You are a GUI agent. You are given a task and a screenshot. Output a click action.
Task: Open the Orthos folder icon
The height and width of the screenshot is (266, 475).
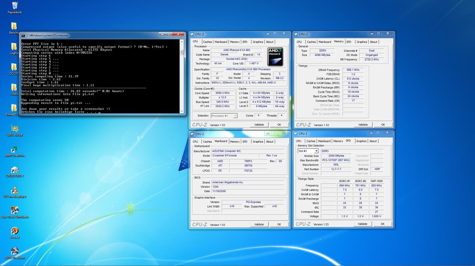(x=14, y=87)
